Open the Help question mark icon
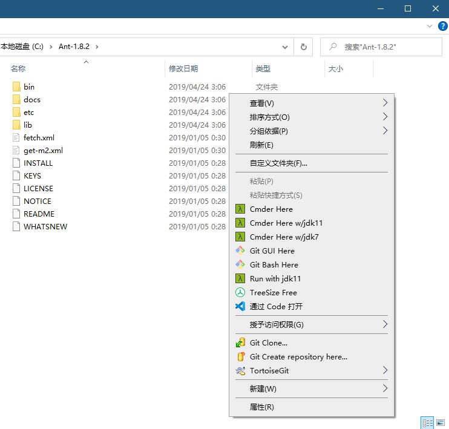 [442, 26]
